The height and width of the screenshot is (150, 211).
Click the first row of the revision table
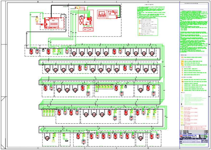pyautogui.click(x=194, y=131)
